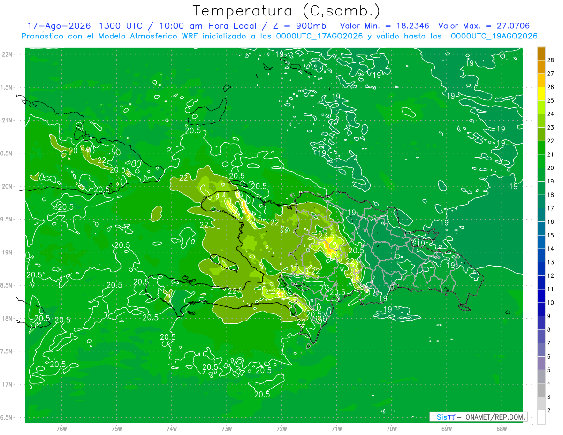Click the "1.5N" latitude axis label
The height and width of the screenshot is (435, 563).
pyautogui.click(x=8, y=87)
